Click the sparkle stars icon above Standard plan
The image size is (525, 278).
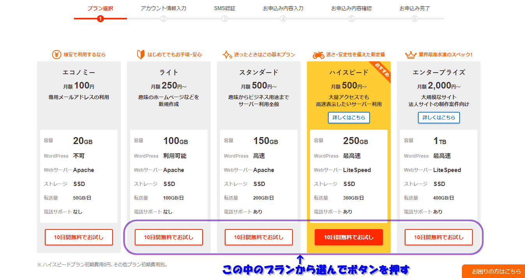[227, 55]
